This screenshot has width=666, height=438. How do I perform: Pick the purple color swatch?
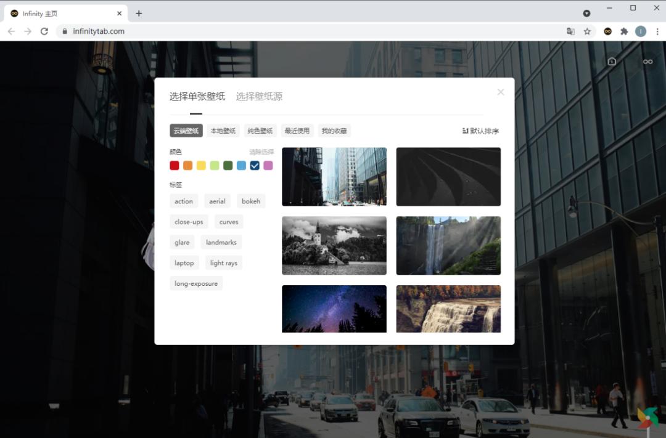coord(268,165)
